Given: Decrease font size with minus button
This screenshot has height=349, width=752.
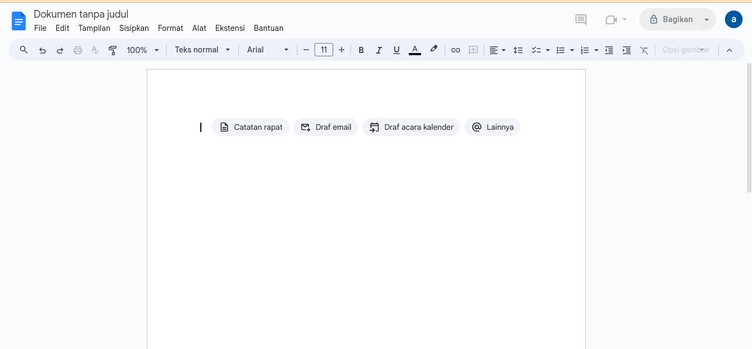Looking at the screenshot, I should [x=306, y=50].
